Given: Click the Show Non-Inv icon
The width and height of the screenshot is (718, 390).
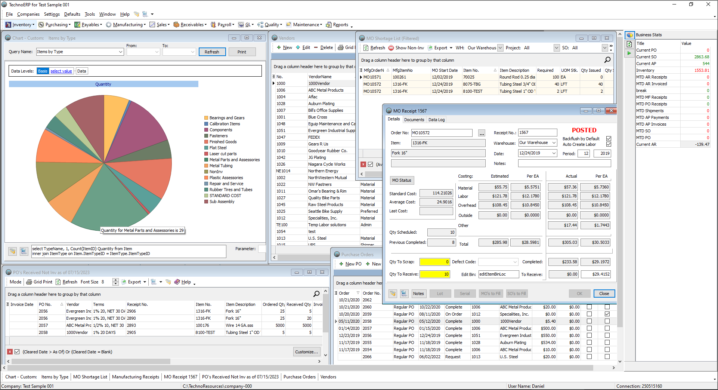Looking at the screenshot, I should point(391,48).
